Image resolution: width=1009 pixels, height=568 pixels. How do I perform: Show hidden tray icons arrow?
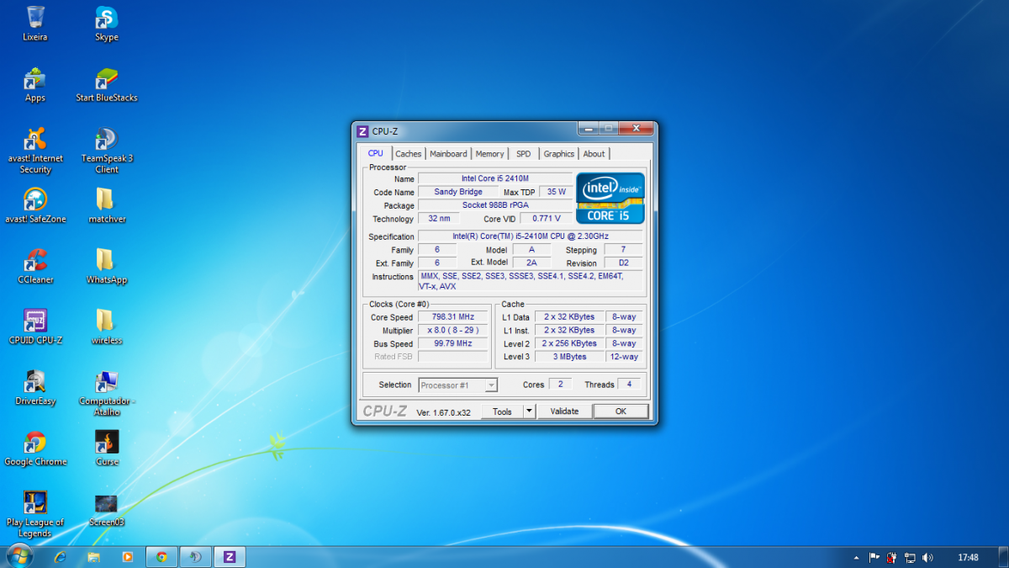coord(857,557)
